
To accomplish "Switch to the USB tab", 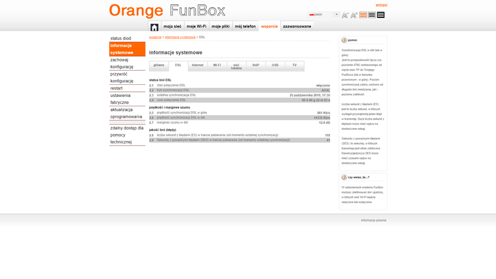I will pyautogui.click(x=275, y=66).
